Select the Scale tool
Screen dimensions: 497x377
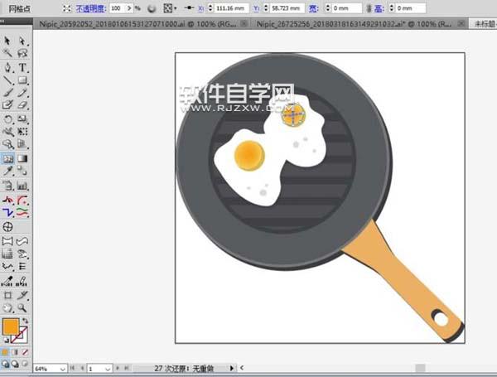(x=22, y=119)
